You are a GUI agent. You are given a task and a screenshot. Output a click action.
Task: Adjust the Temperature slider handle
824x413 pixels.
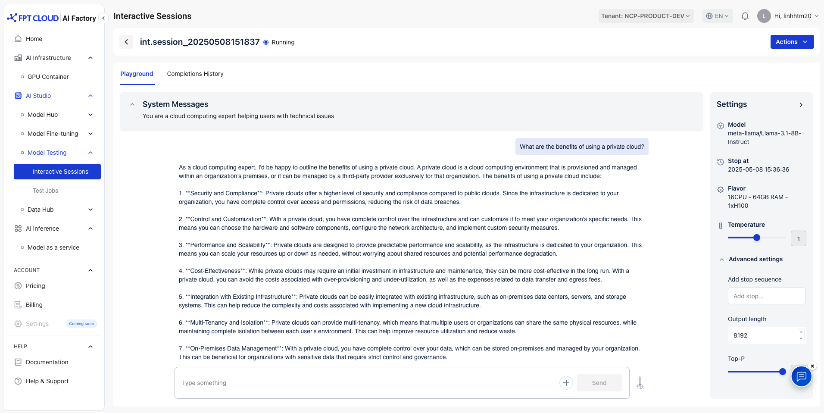[756, 238]
